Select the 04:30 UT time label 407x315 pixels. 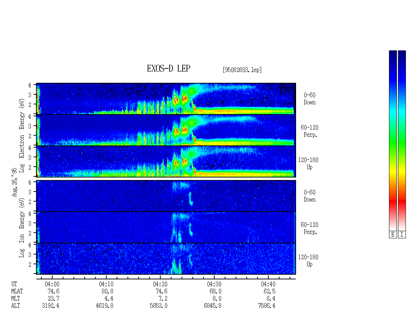click(214, 284)
